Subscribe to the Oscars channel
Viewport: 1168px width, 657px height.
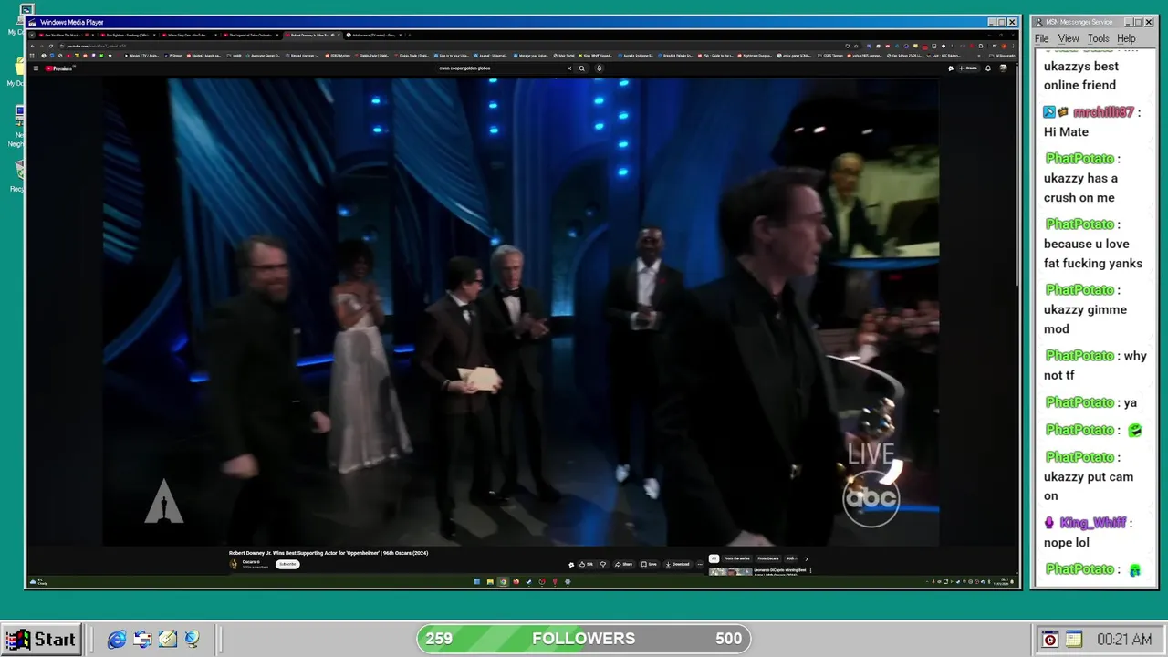click(x=287, y=564)
